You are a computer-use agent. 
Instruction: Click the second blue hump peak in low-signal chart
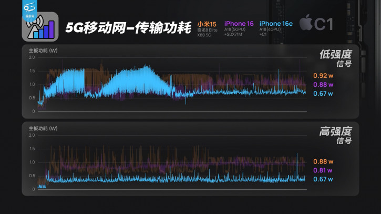click(x=146, y=67)
